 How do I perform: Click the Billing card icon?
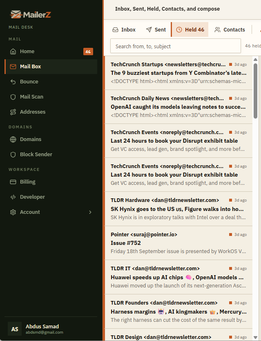pos(13,182)
